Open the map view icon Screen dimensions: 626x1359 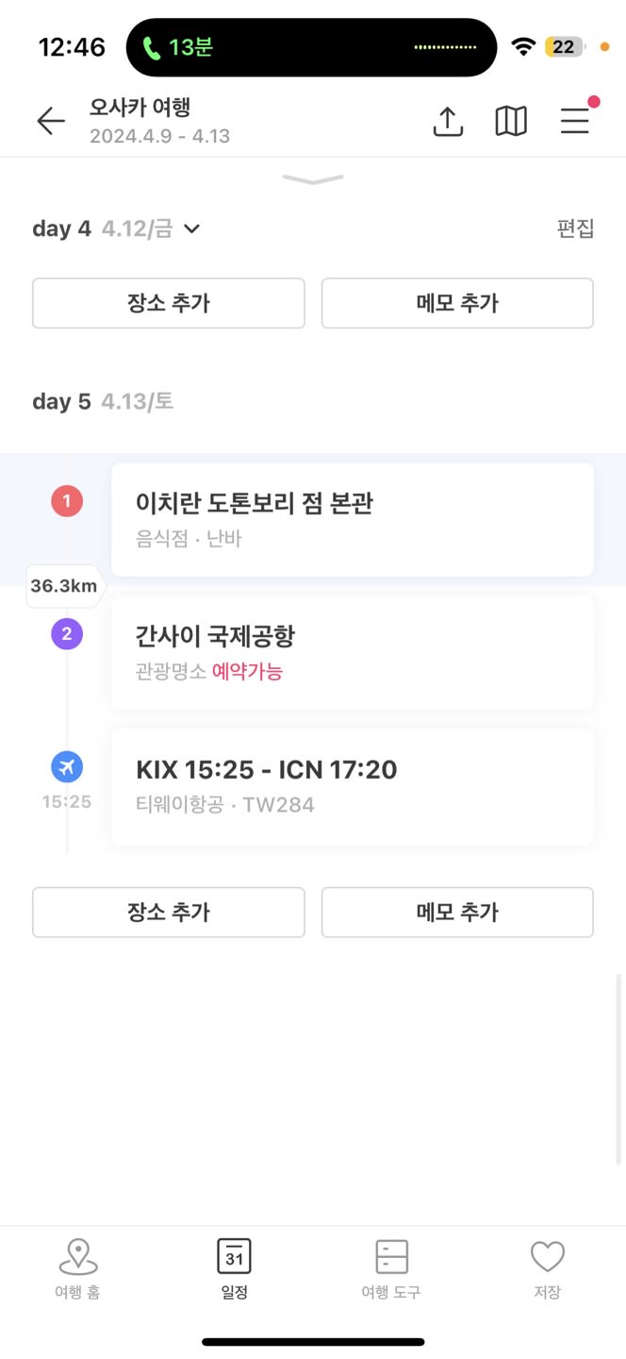click(511, 121)
